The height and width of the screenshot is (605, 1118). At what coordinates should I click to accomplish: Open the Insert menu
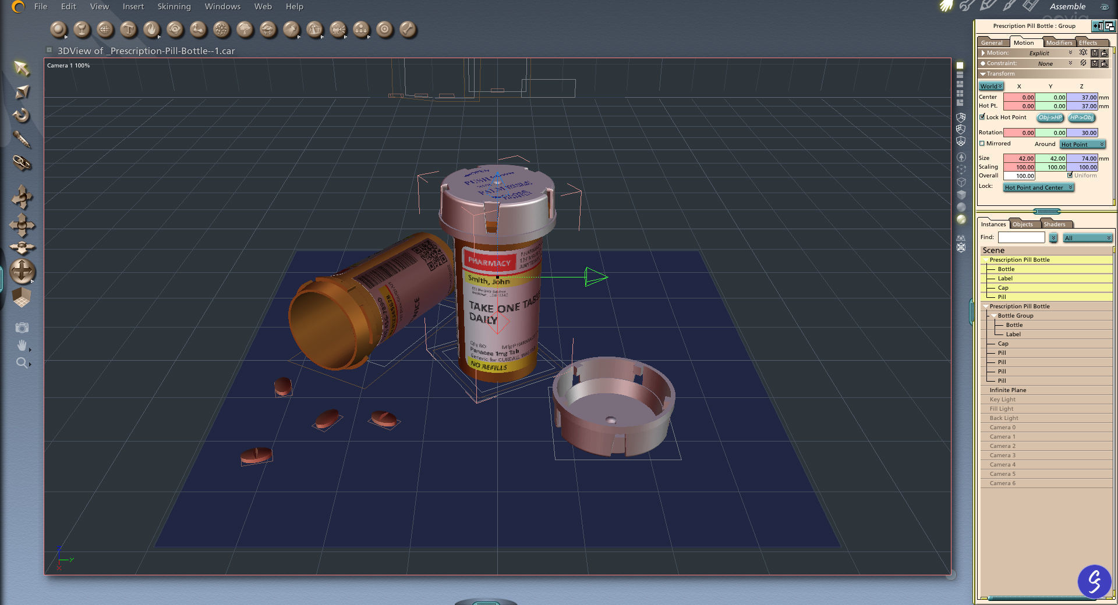coord(133,6)
